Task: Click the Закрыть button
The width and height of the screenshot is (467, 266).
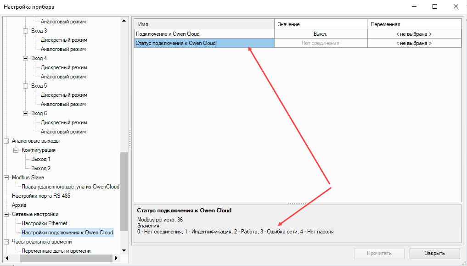Action: point(434,253)
